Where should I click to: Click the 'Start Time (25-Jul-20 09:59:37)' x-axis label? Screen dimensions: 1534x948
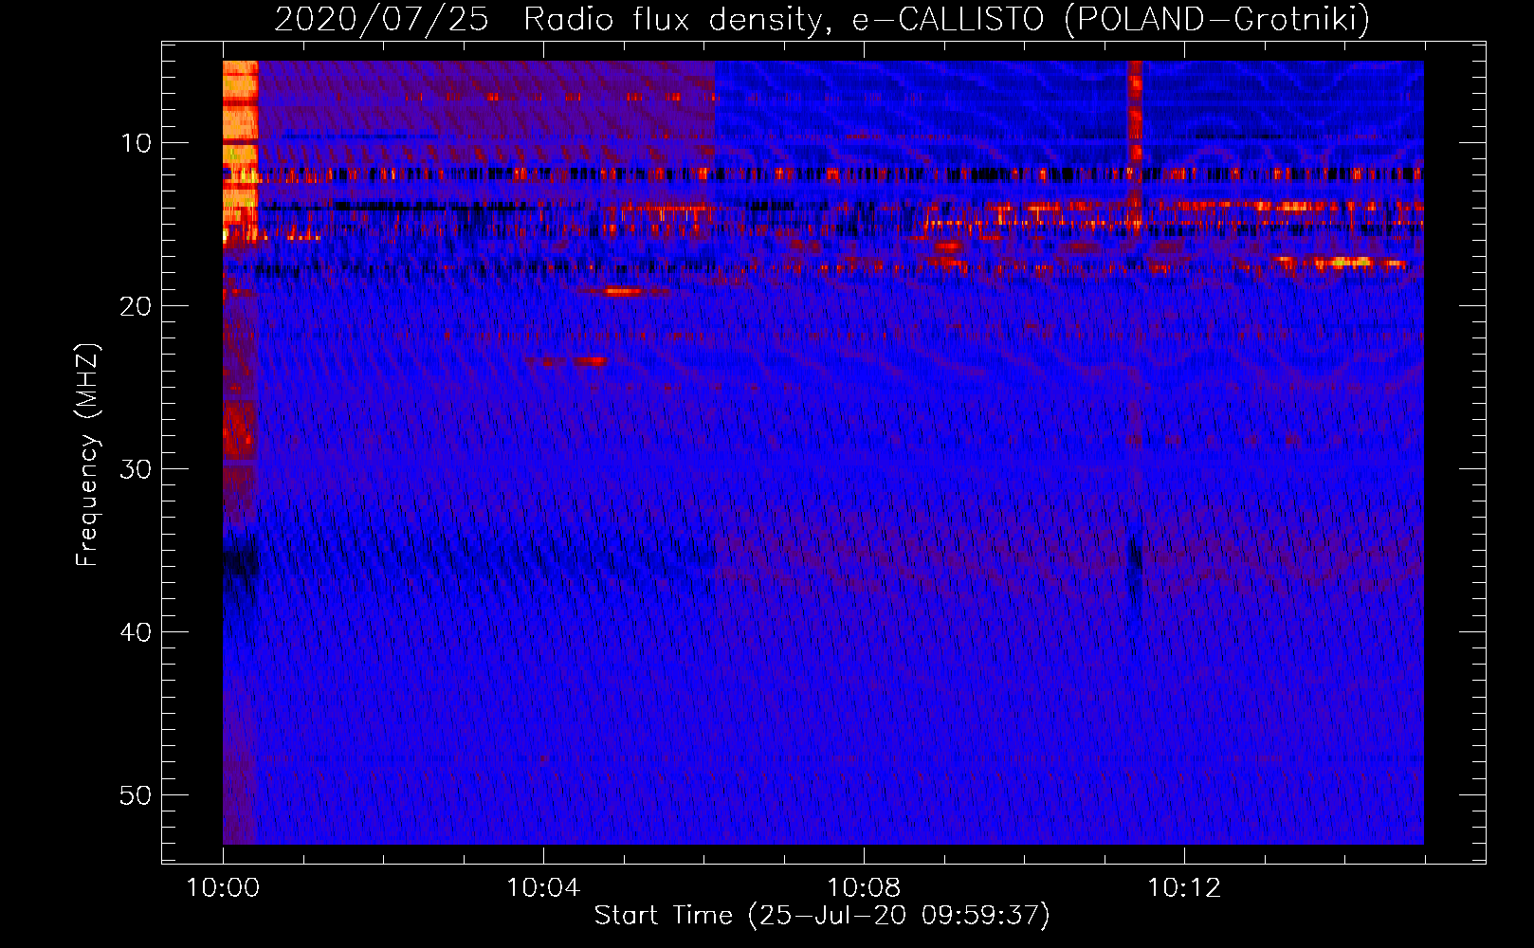click(x=822, y=916)
